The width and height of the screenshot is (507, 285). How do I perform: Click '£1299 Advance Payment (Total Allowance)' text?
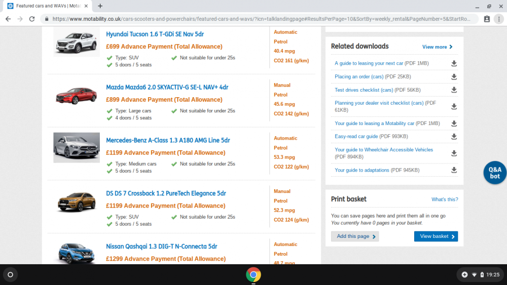(x=166, y=259)
